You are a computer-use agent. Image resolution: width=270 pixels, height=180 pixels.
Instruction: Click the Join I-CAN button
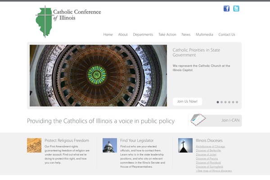pos(215,120)
